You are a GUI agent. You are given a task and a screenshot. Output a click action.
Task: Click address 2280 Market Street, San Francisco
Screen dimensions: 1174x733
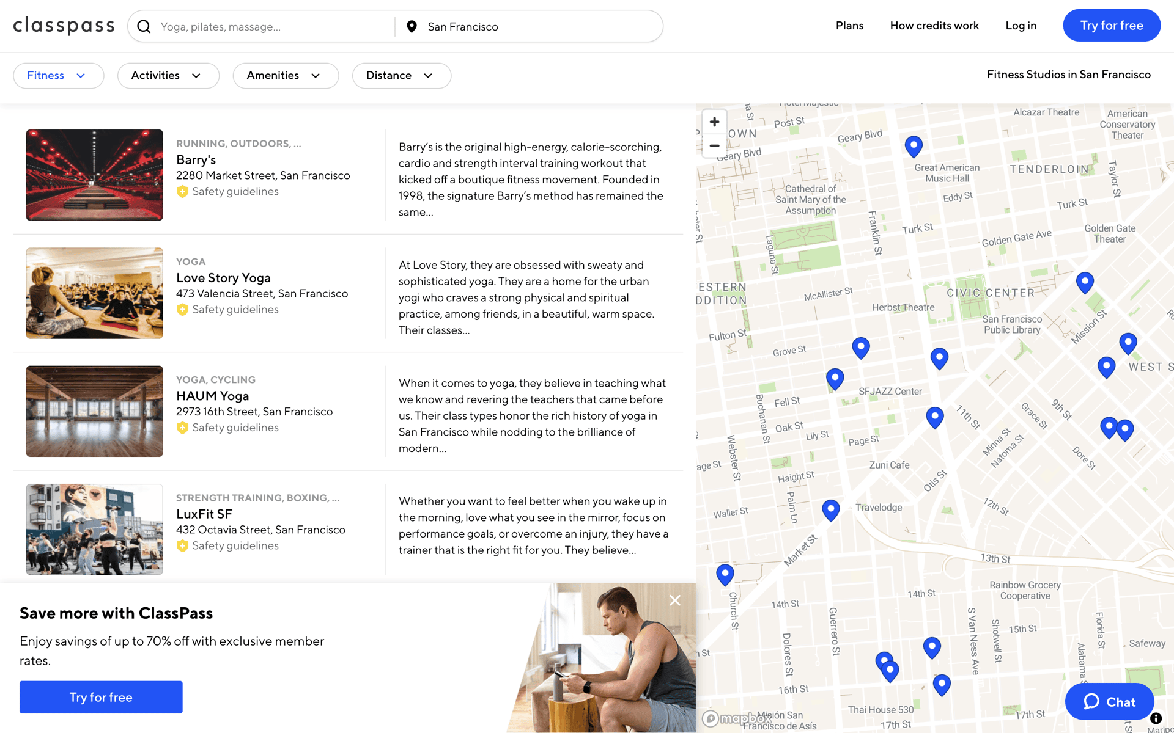263,175
